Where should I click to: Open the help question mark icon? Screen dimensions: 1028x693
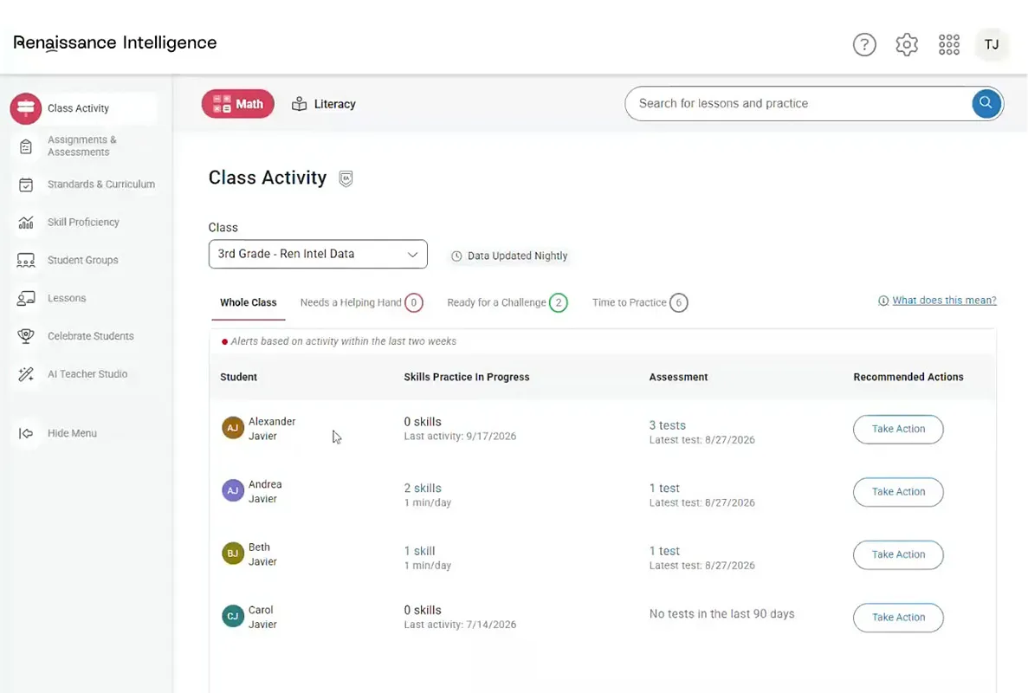pos(864,44)
